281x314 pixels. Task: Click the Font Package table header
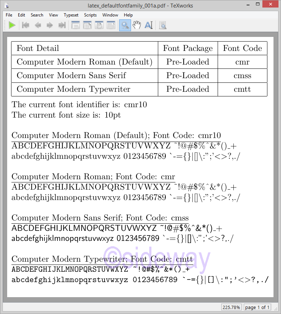click(188, 48)
